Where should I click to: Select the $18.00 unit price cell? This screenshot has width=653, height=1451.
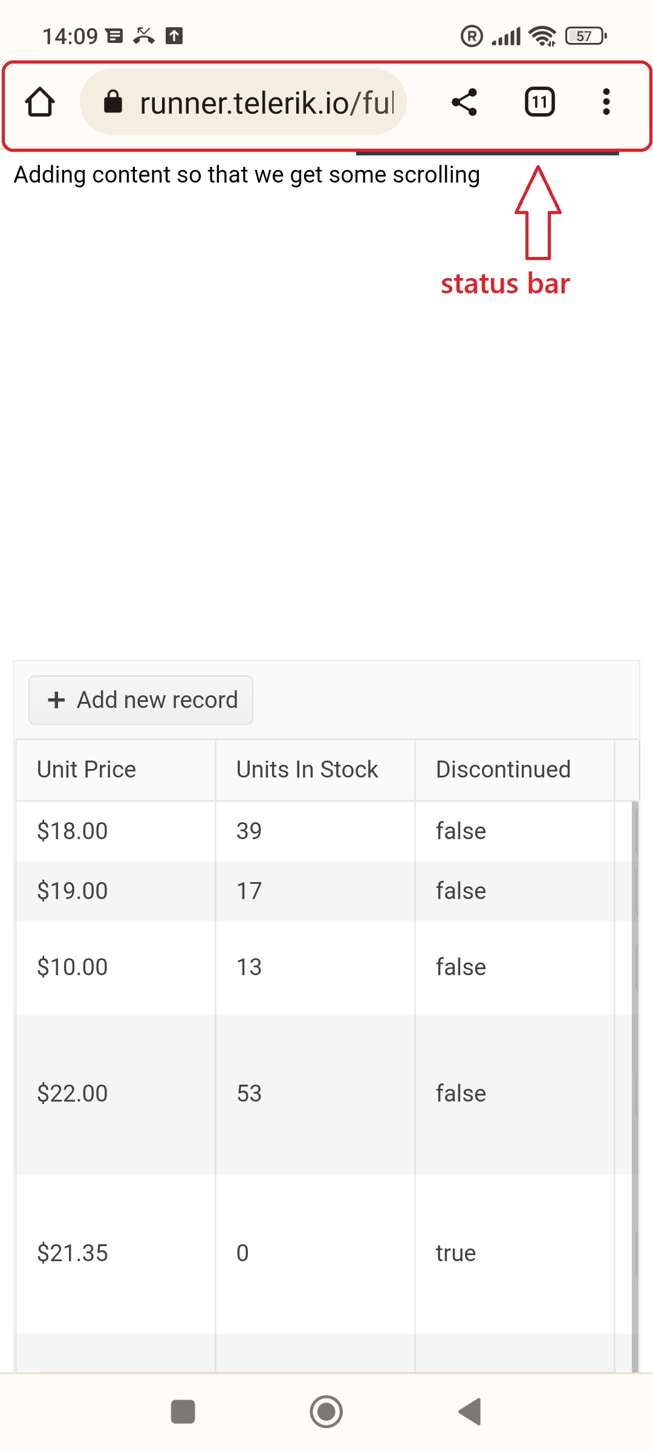click(73, 831)
